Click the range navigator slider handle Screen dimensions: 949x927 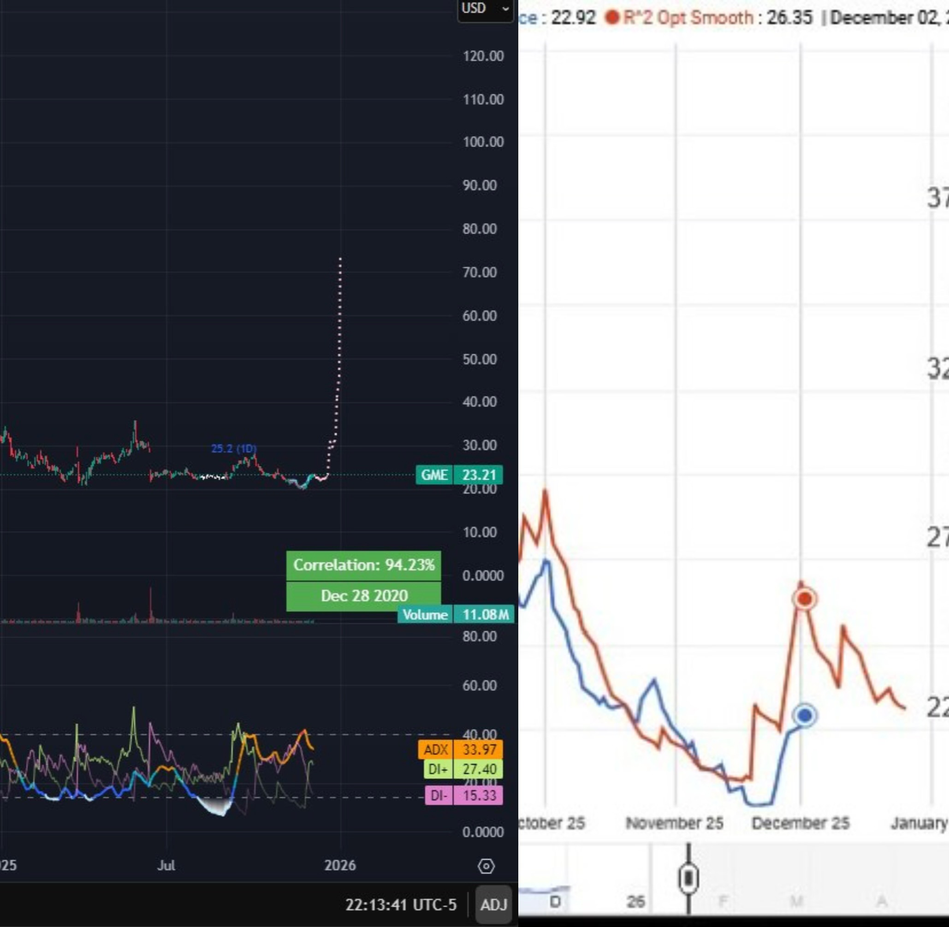coord(688,878)
